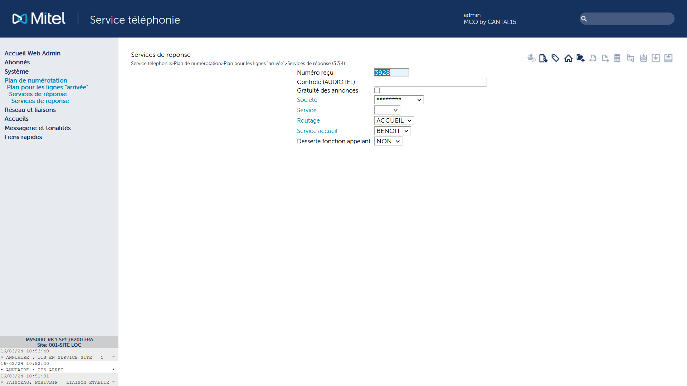Click the Service accueil BENOIT dropdown

pyautogui.click(x=392, y=130)
